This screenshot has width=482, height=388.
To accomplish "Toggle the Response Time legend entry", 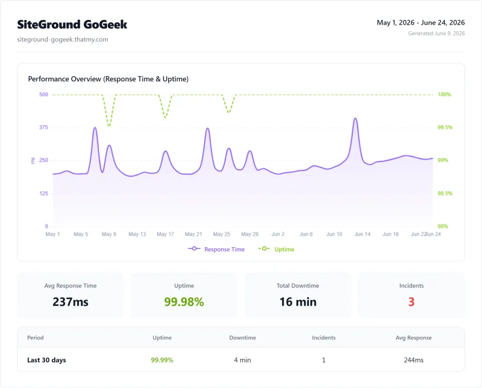I will 216,249.
